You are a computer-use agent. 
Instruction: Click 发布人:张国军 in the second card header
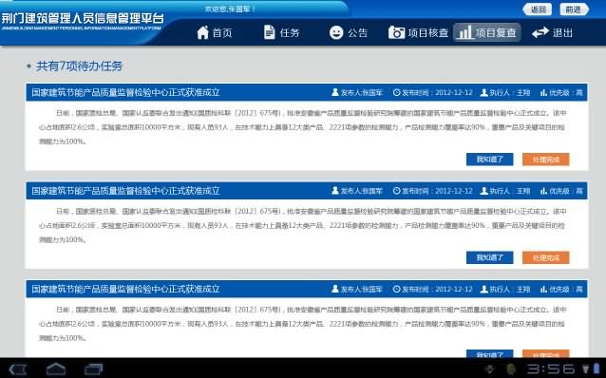tap(357, 191)
